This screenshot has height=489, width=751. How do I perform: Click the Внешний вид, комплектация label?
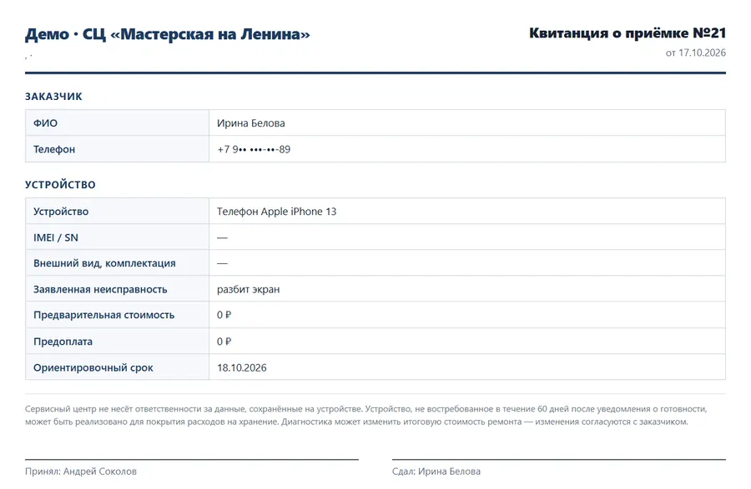click(104, 263)
